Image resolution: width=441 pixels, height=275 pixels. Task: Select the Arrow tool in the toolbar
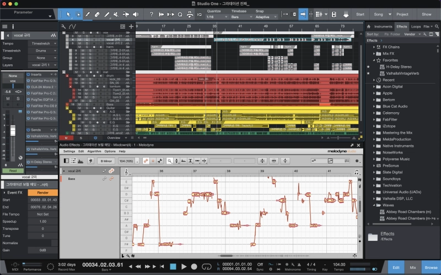[68, 14]
